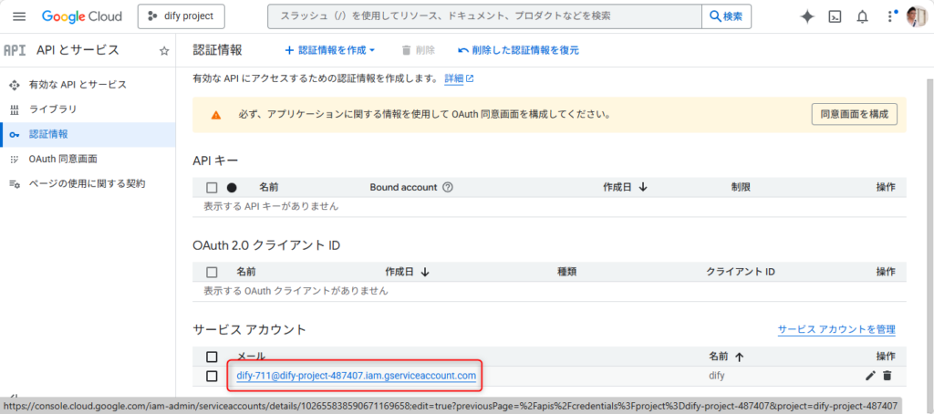Open the dify project selector

pos(181,16)
